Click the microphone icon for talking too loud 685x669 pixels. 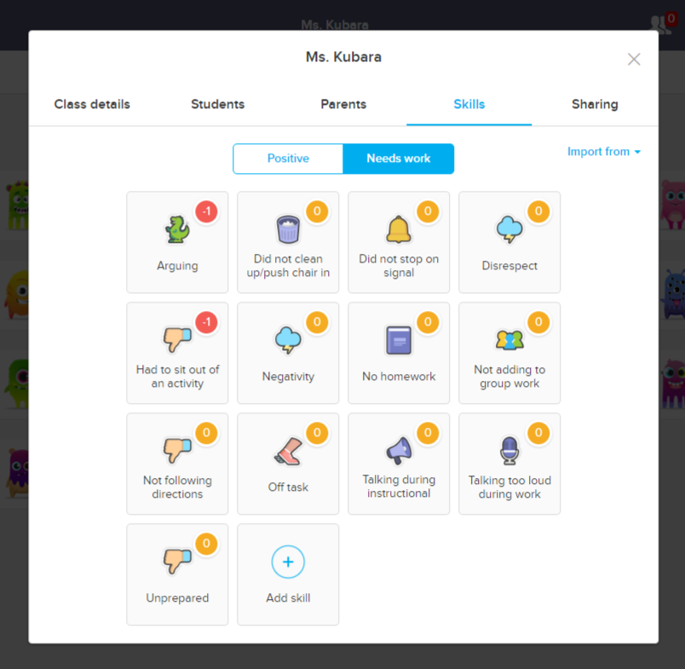click(x=509, y=448)
